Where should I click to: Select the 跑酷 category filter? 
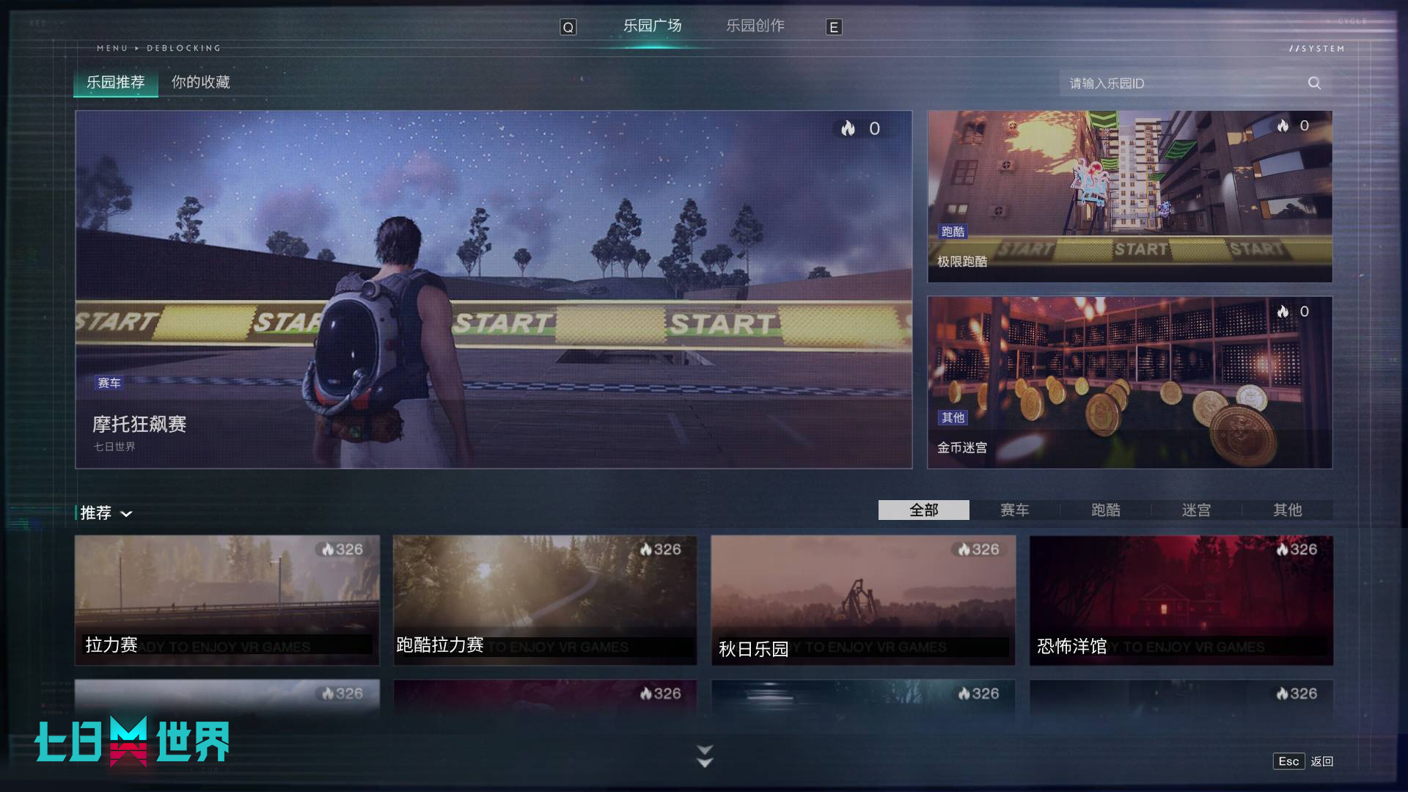[1105, 510]
